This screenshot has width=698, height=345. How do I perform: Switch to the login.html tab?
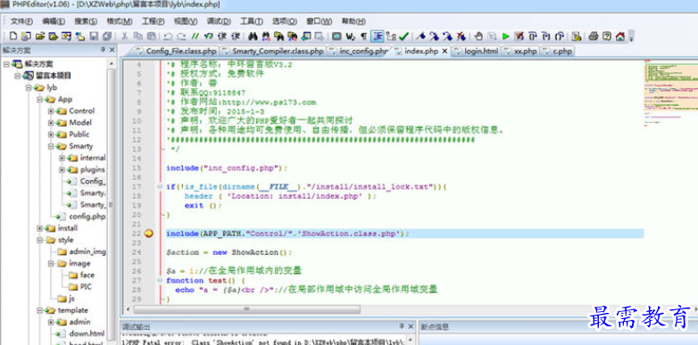tap(476, 51)
